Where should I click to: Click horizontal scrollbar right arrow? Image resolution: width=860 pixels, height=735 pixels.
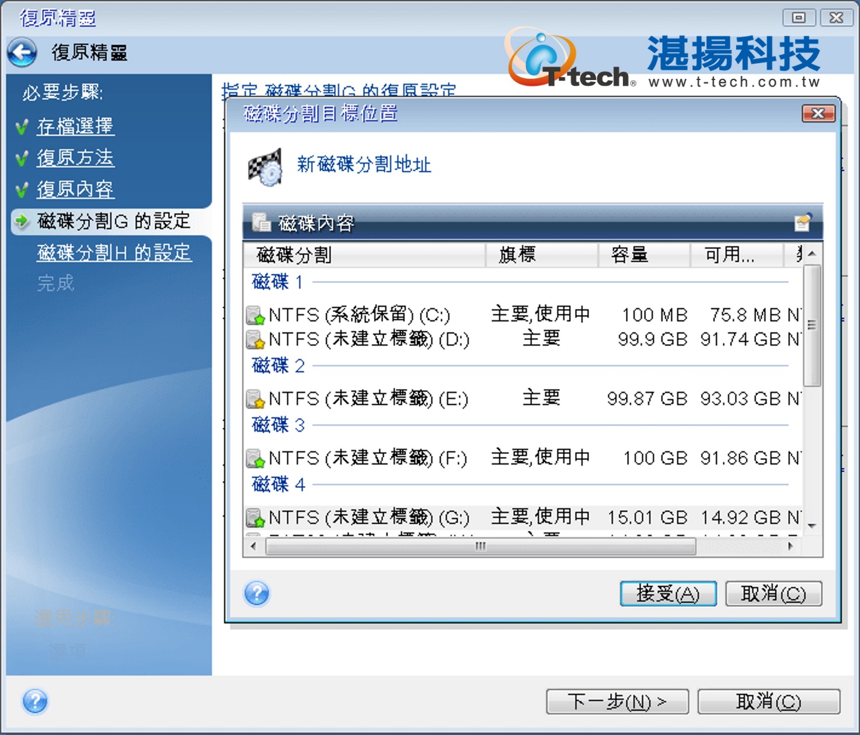click(791, 547)
